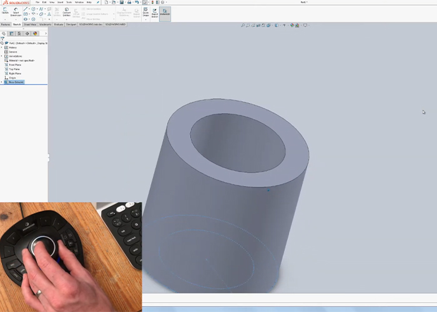Open the Quick Snaps tool

pos(145,12)
